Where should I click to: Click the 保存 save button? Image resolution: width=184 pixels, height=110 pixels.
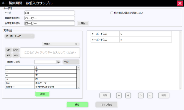(x=77, y=105)
